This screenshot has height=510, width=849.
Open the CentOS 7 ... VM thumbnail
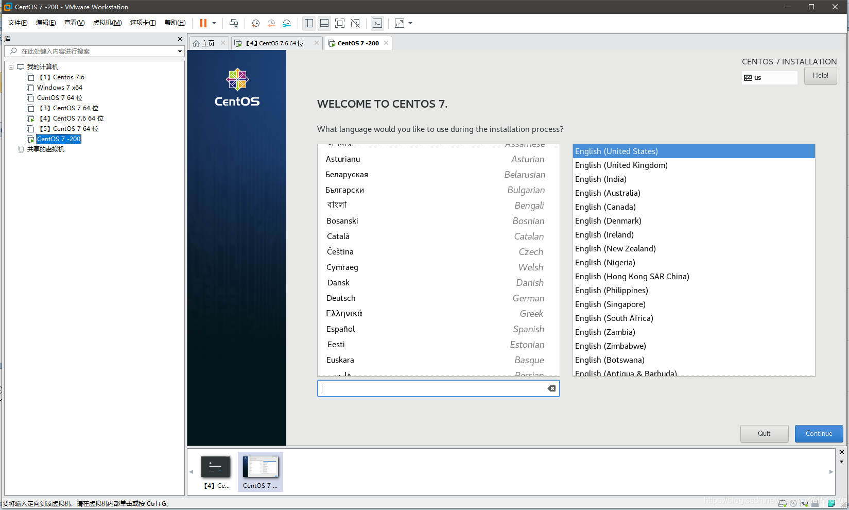click(261, 472)
